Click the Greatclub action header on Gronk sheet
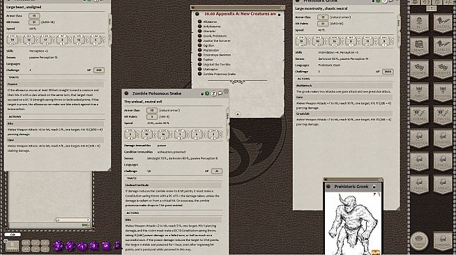The image size is (456, 255). [x=344, y=114]
